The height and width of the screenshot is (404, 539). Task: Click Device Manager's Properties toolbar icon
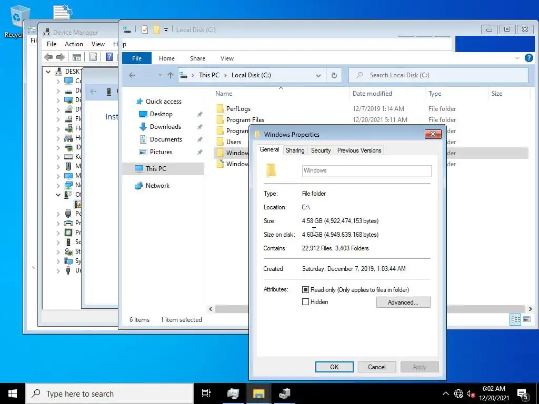93,57
